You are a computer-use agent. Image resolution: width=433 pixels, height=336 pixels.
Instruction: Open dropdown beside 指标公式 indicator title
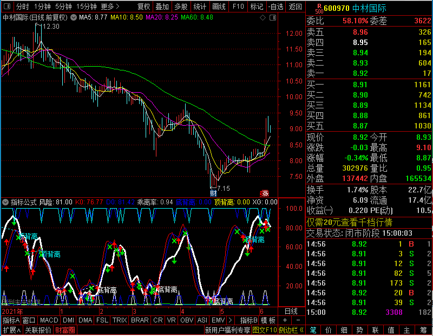click(x=5, y=202)
